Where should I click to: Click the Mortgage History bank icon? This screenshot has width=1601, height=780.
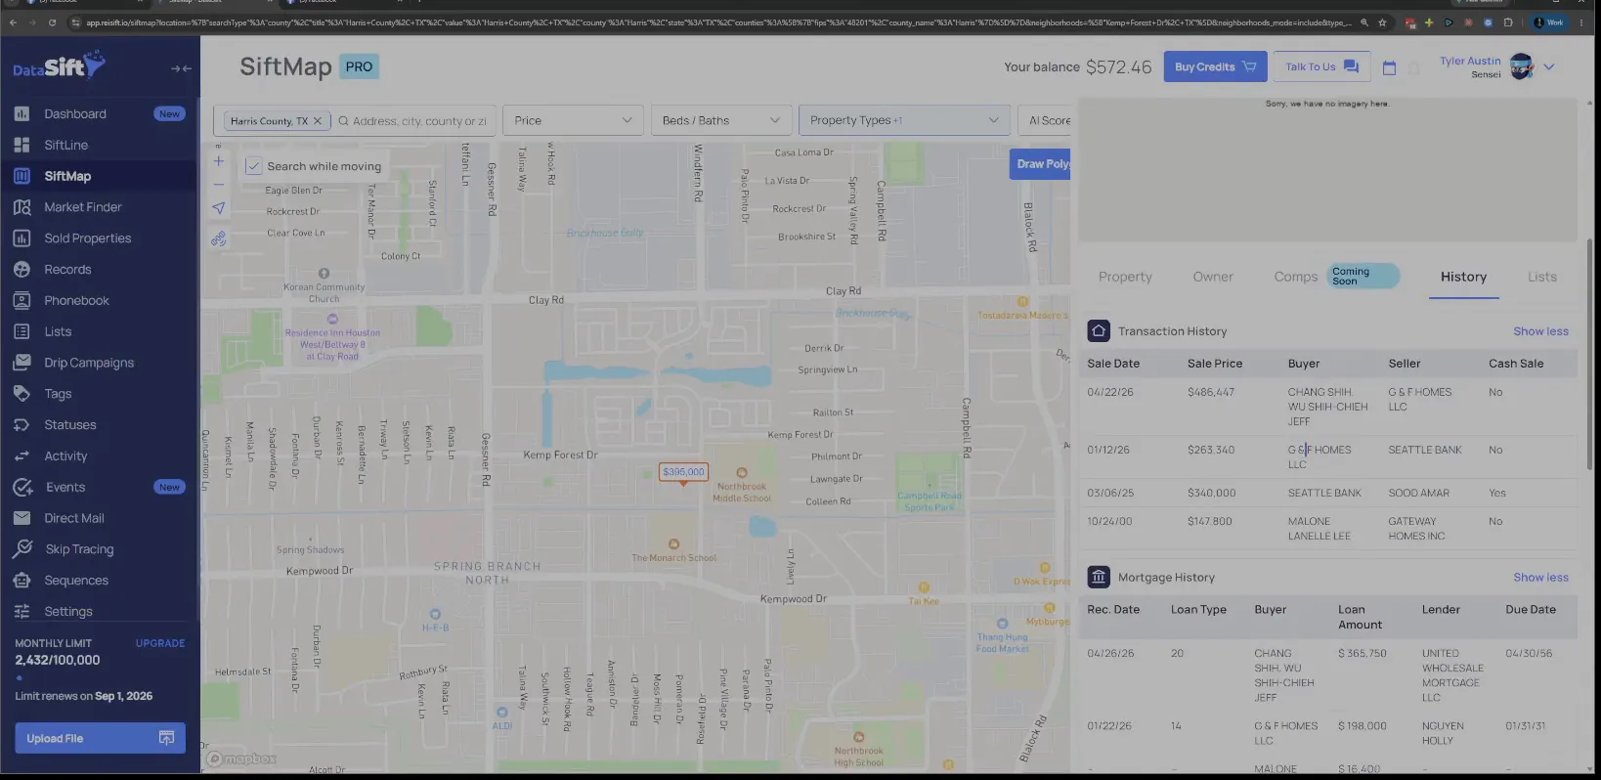1099,578
